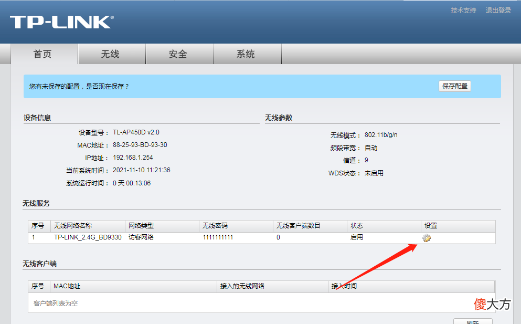Click the 保存配置 button
This screenshot has width=521, height=324.
tap(454, 86)
